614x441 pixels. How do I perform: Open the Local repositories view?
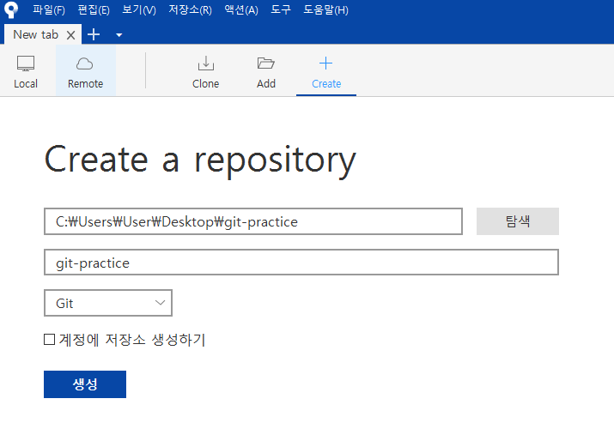click(x=26, y=72)
